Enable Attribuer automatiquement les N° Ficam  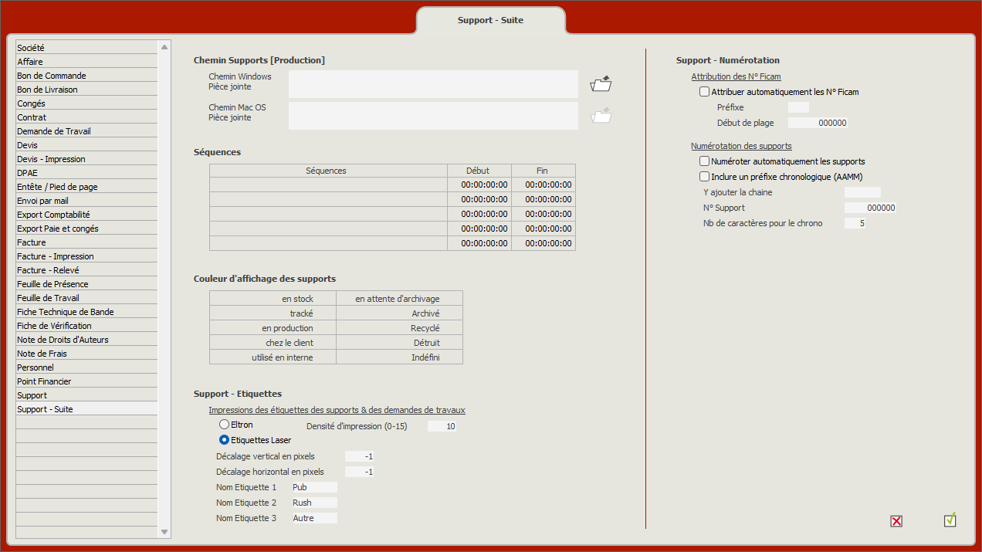coord(704,92)
